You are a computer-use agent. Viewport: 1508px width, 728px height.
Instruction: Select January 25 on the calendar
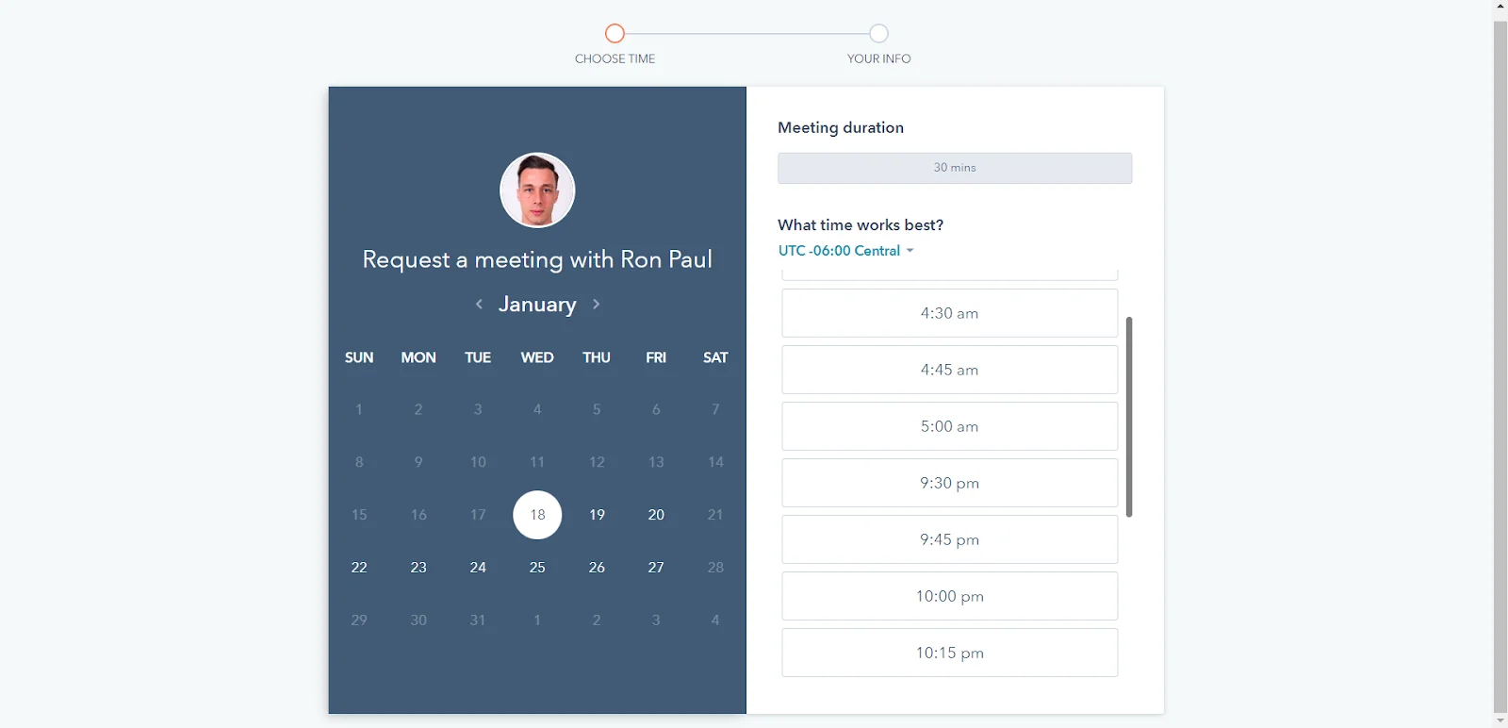tap(537, 568)
